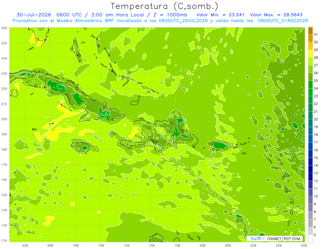323x249 pixels.
Task: Click the light gray swatch between 5 and 6
Action: pos(310,231)
